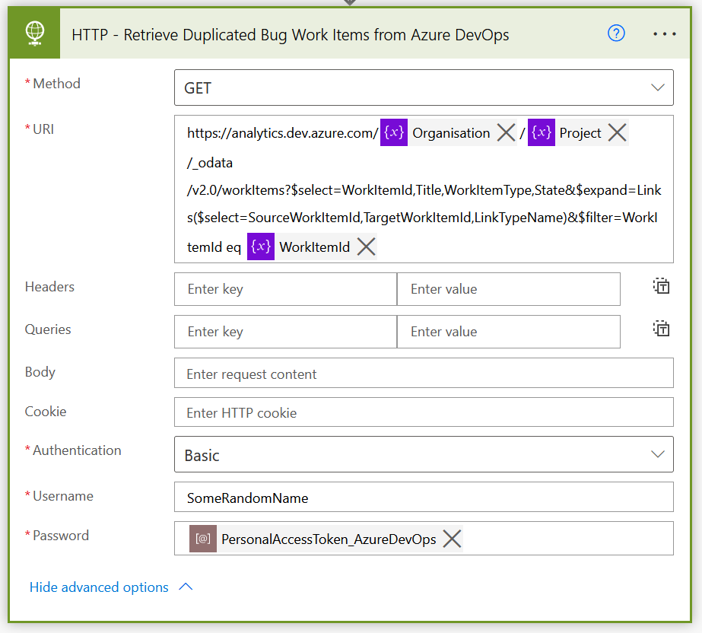Remove the WorkItemId variable token
Screen dimensions: 702x633
click(367, 247)
